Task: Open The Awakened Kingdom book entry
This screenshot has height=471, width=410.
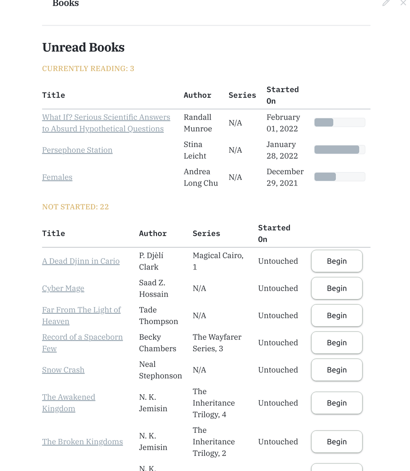Action: (68, 403)
